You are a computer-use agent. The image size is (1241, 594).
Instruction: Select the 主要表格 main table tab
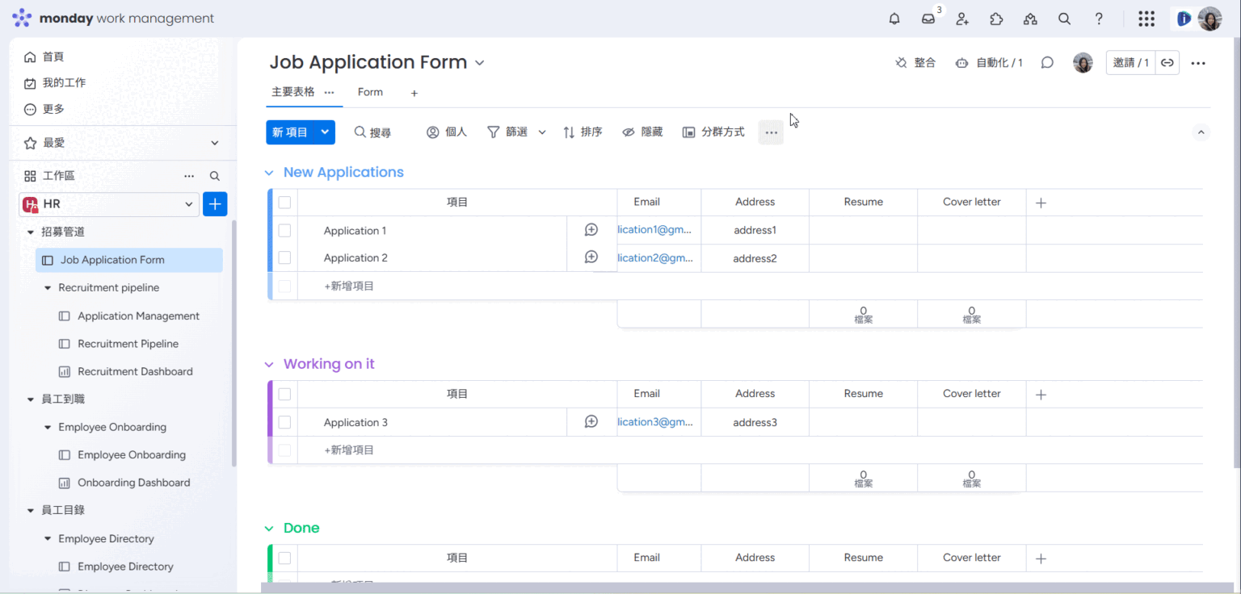[x=293, y=92]
